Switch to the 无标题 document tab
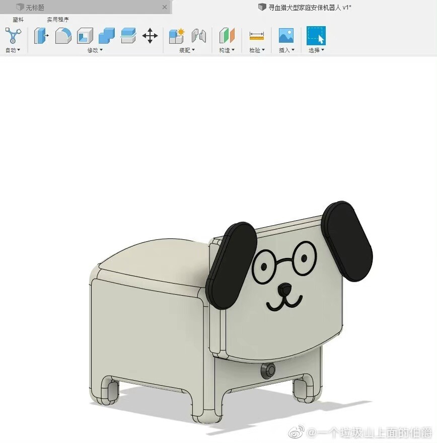 [85, 7]
